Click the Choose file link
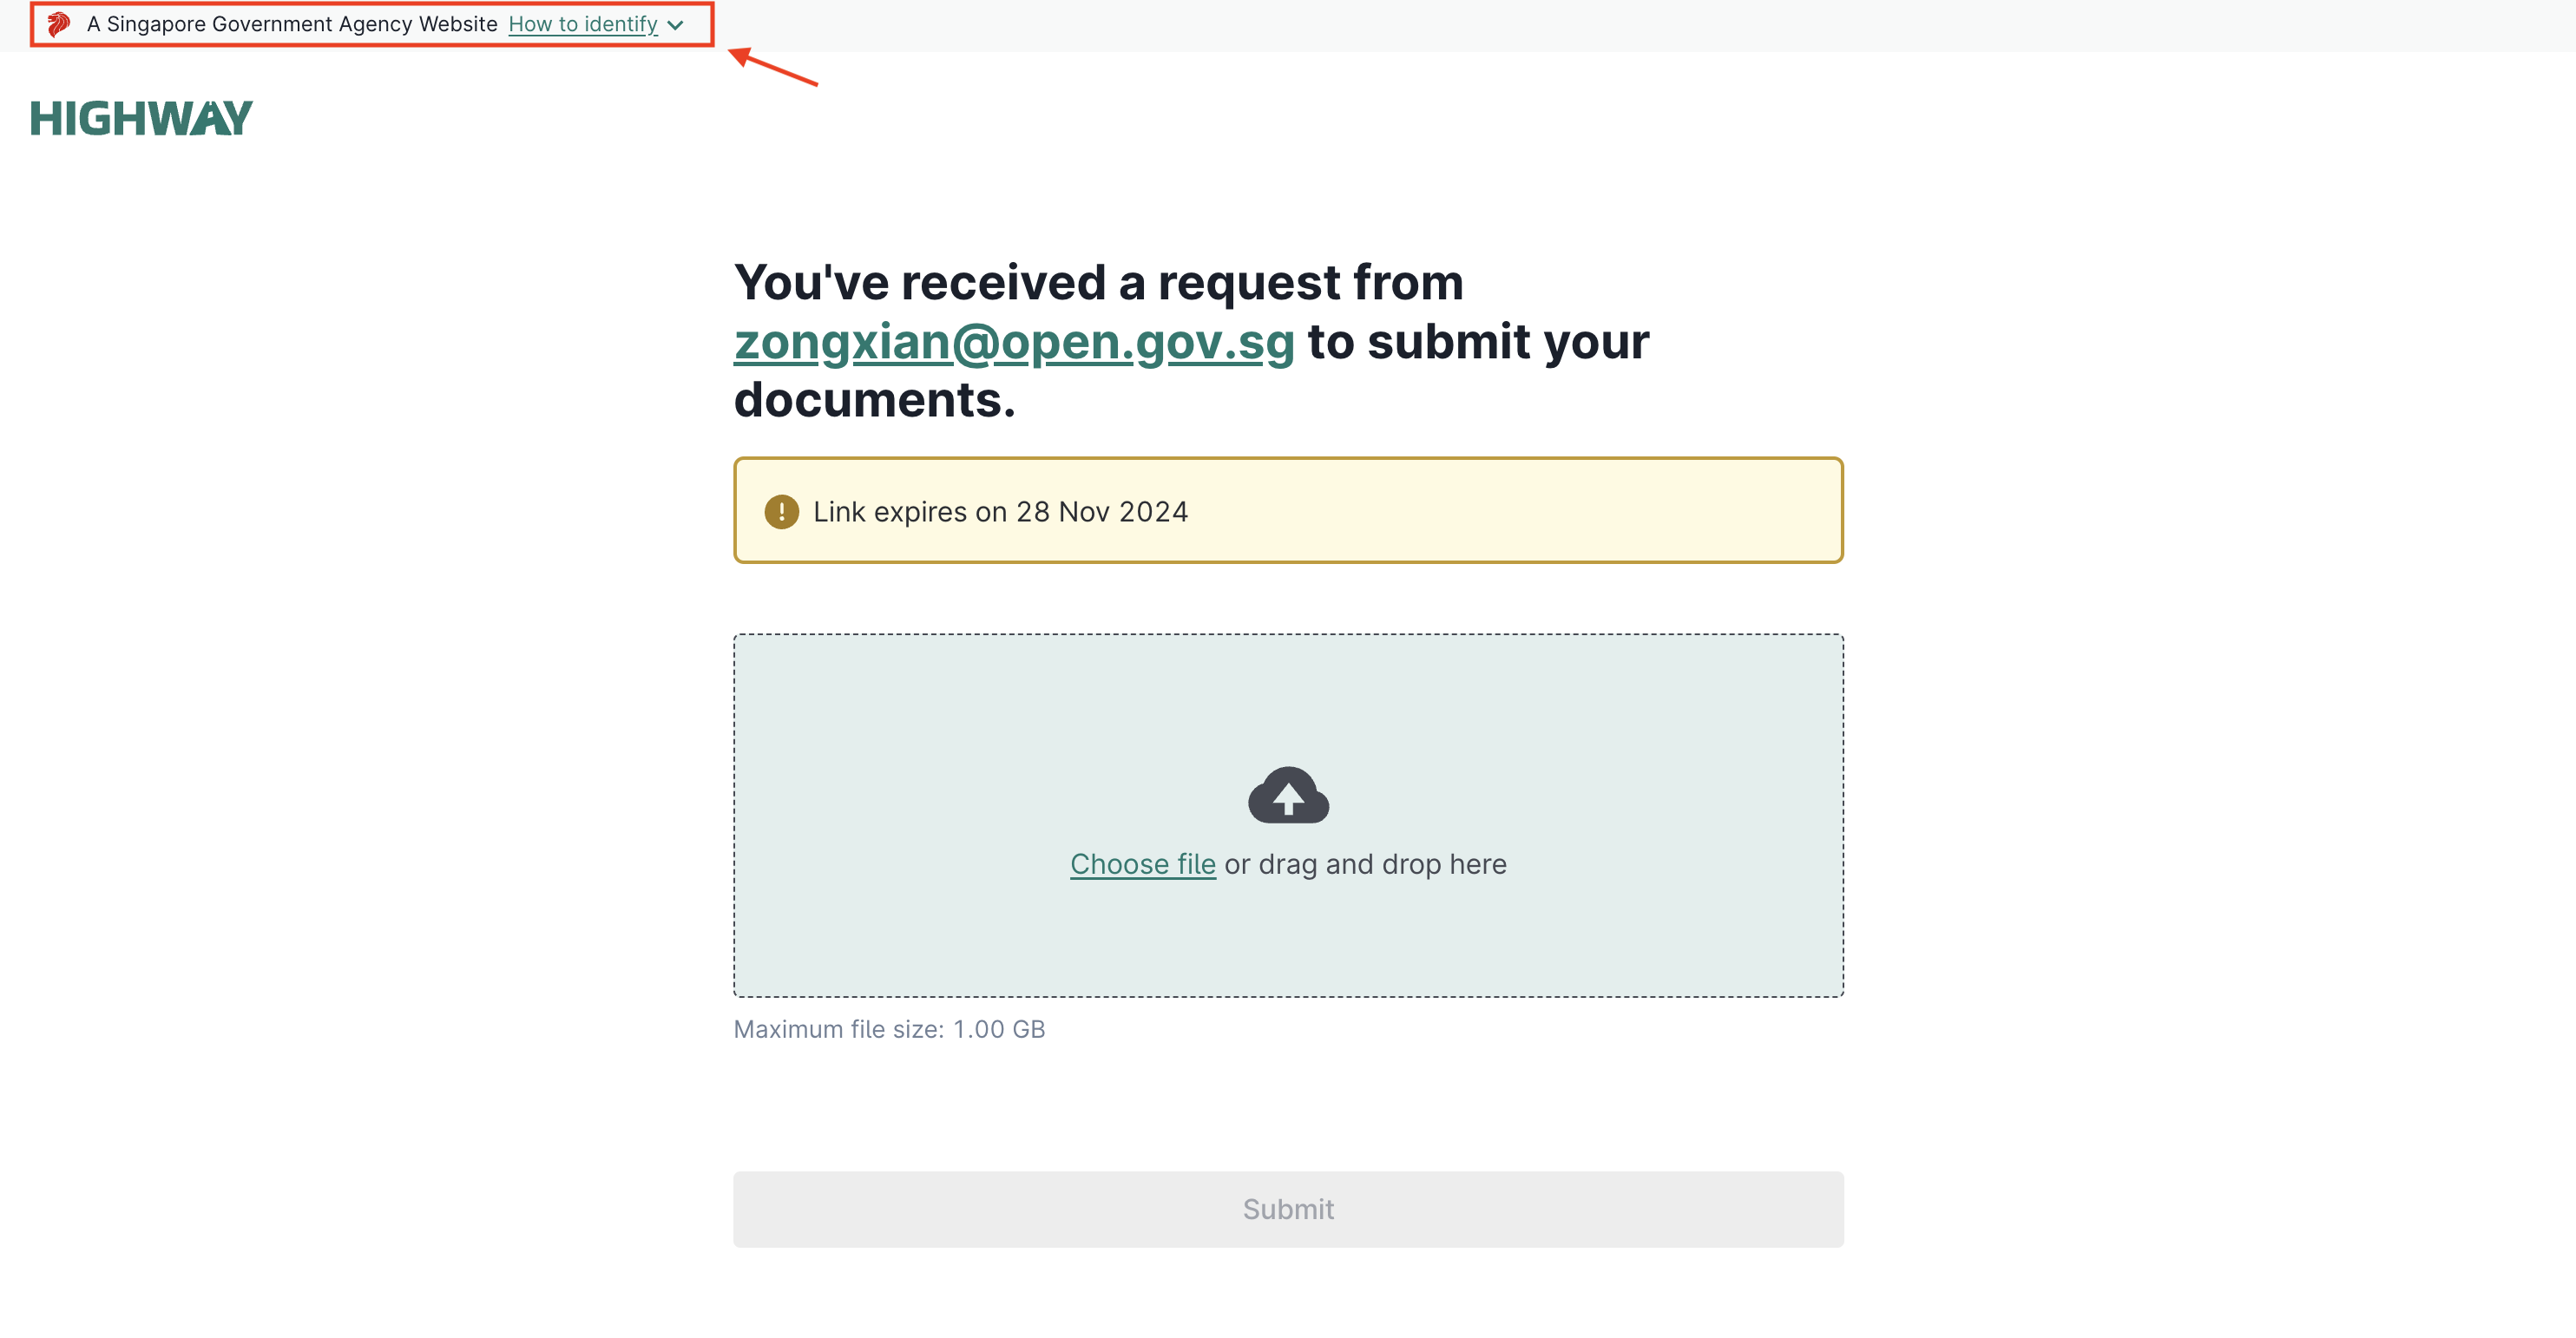2576x1338 pixels. pyautogui.click(x=1143, y=864)
